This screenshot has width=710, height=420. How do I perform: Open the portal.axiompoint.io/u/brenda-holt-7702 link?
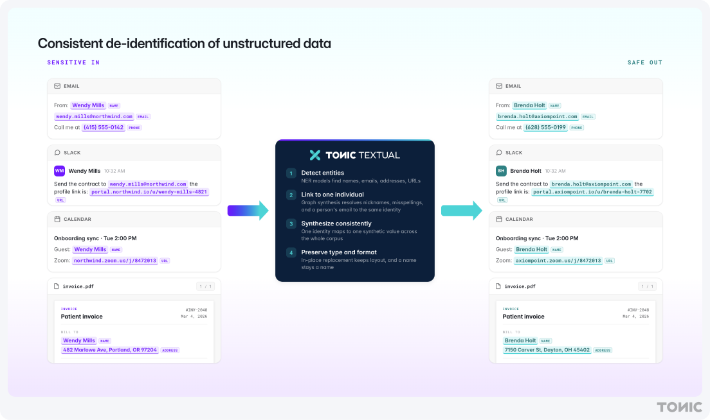tap(593, 192)
